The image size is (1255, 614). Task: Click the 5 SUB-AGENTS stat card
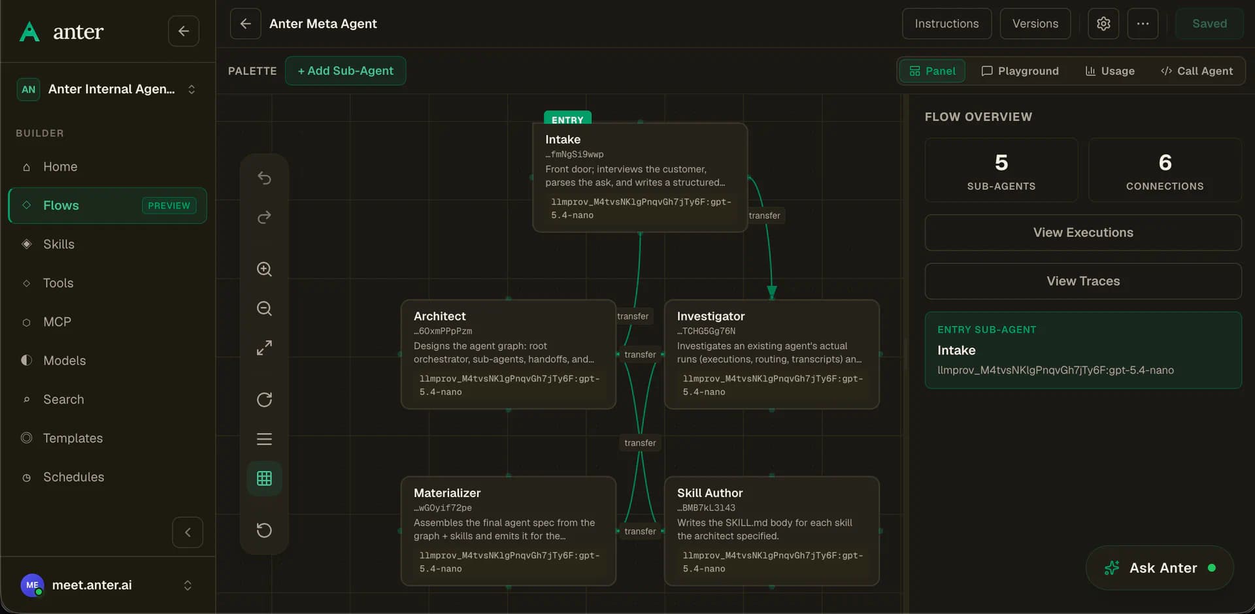[1001, 170]
